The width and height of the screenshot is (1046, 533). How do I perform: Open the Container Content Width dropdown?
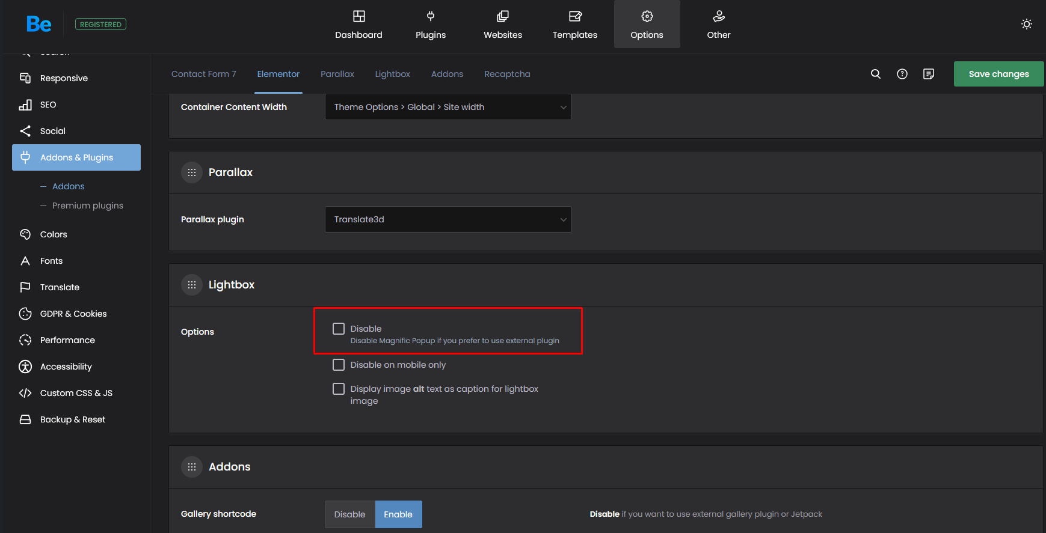coord(448,107)
